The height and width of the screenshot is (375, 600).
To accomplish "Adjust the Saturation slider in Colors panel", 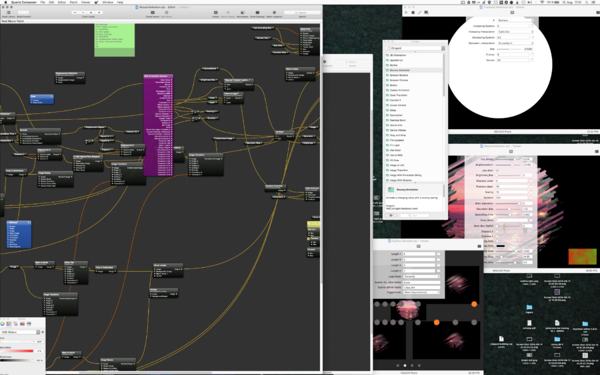I will tap(17, 351).
